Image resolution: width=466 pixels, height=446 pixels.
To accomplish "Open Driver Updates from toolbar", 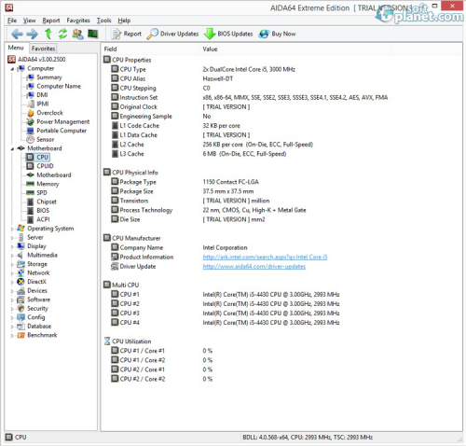I will (172, 34).
